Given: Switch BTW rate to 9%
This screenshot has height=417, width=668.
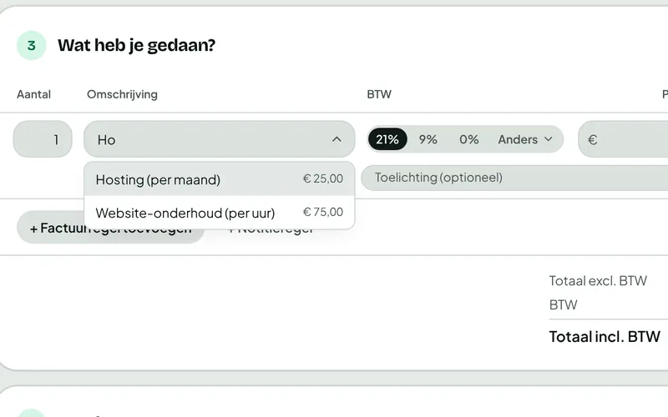Looking at the screenshot, I should click(x=428, y=139).
